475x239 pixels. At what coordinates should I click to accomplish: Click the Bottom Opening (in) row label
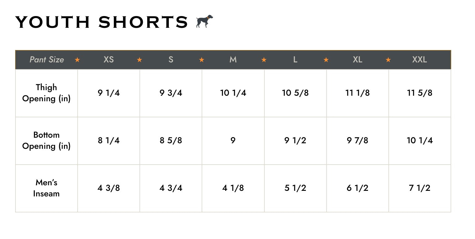pos(46,140)
